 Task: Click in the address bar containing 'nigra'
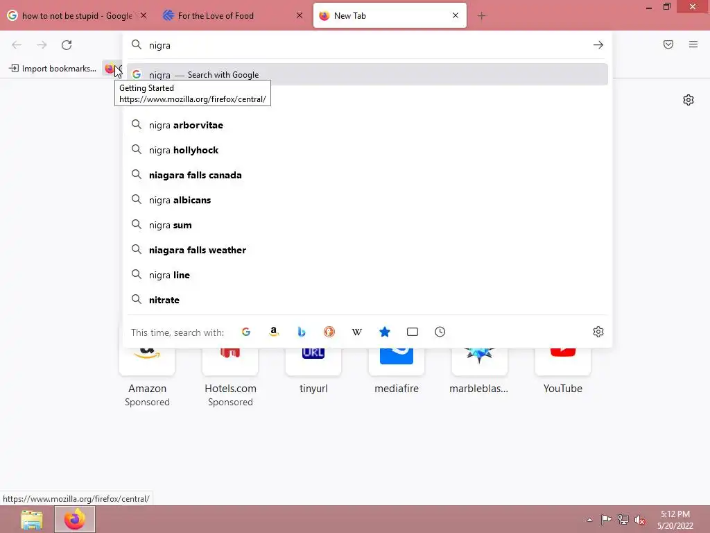click(x=367, y=45)
